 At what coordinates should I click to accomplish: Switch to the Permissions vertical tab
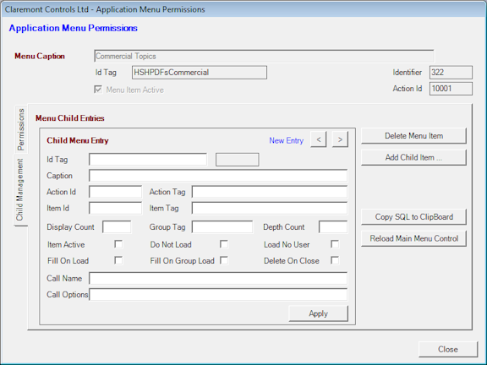pos(21,129)
